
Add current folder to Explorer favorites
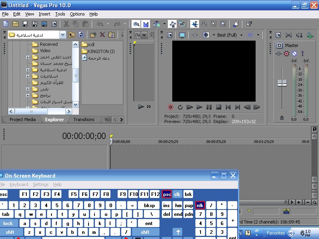tap(112, 35)
